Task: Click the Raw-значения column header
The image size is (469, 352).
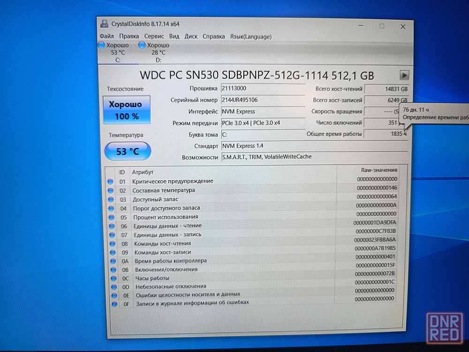Action: click(x=378, y=170)
